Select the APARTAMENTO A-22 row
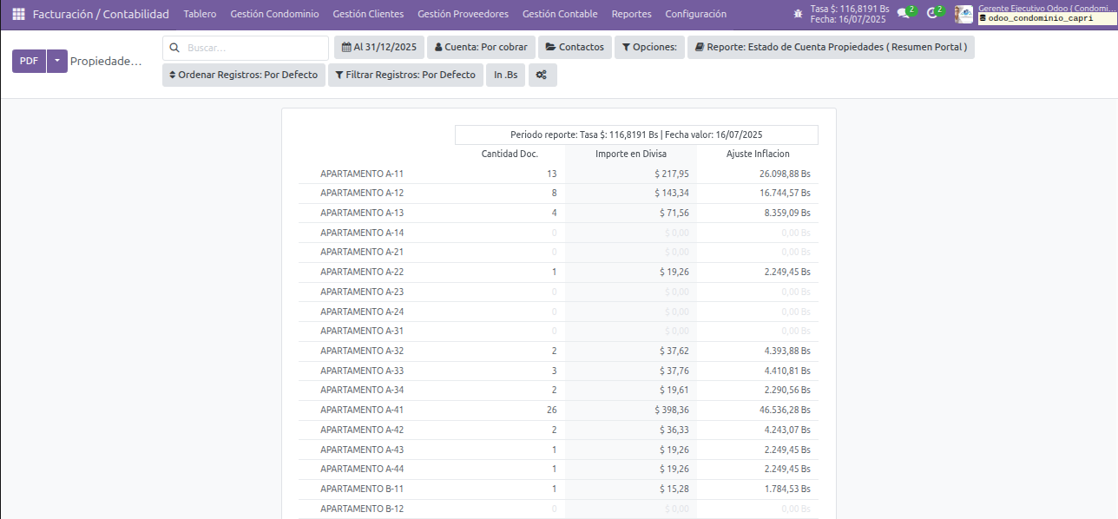The height and width of the screenshot is (519, 1118). pos(558,272)
